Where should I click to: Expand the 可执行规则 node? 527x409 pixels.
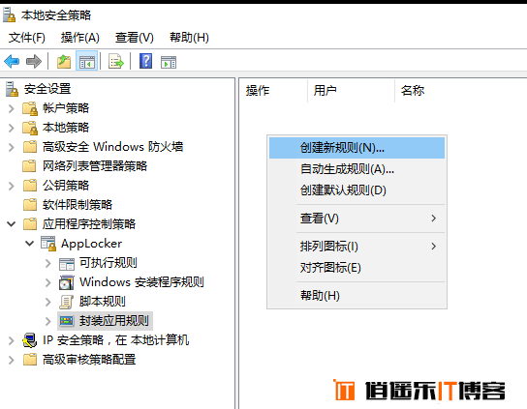coord(48,263)
